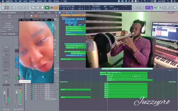This screenshot has height=111, width=178.
Task: Open the List Editors icon
Action: pyautogui.click(x=164, y=8)
